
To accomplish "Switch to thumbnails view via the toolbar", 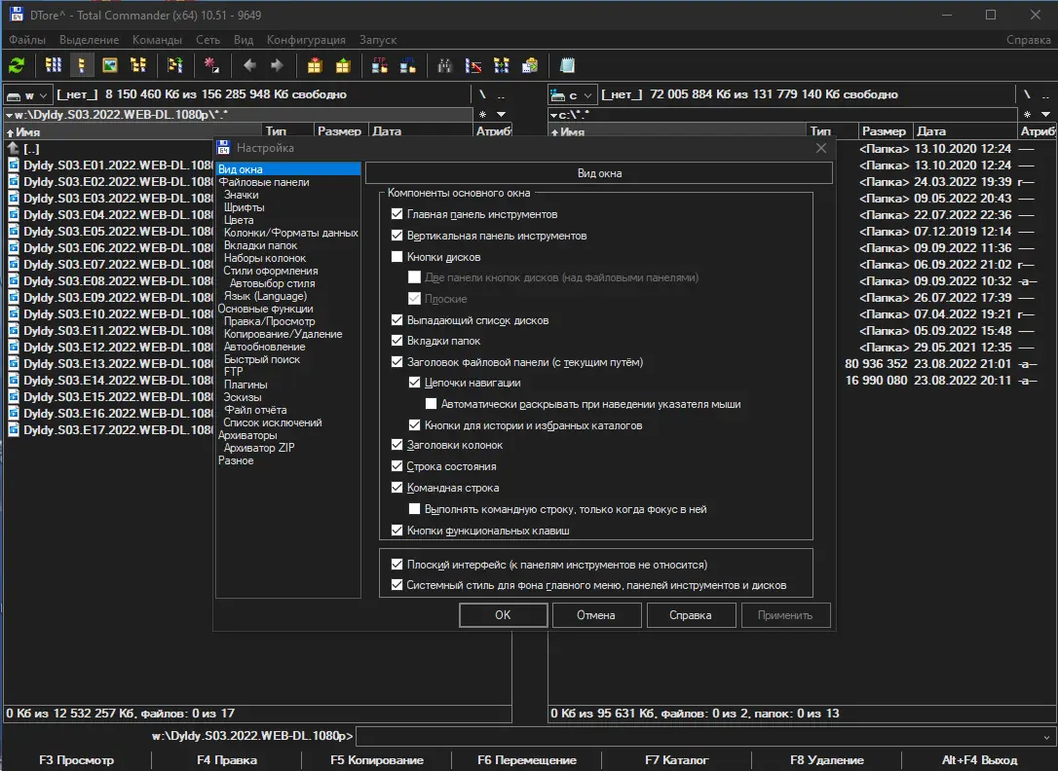I will point(110,65).
